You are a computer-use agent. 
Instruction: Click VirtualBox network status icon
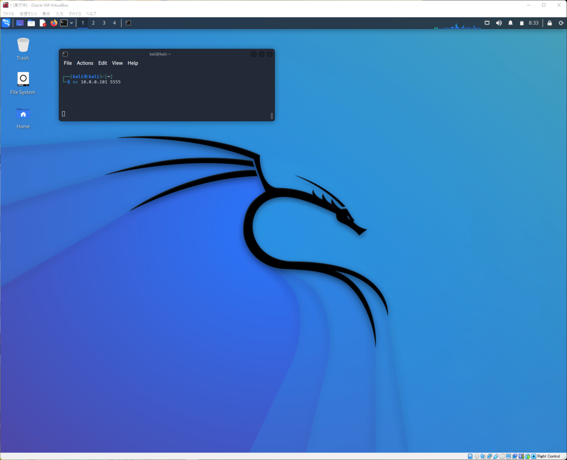(490, 456)
